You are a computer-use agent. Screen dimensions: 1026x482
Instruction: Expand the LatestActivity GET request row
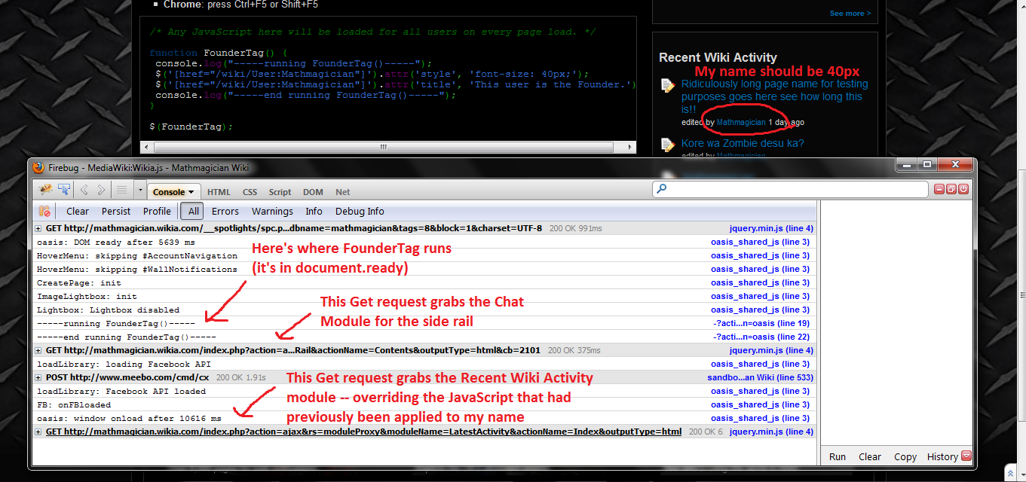click(x=39, y=432)
